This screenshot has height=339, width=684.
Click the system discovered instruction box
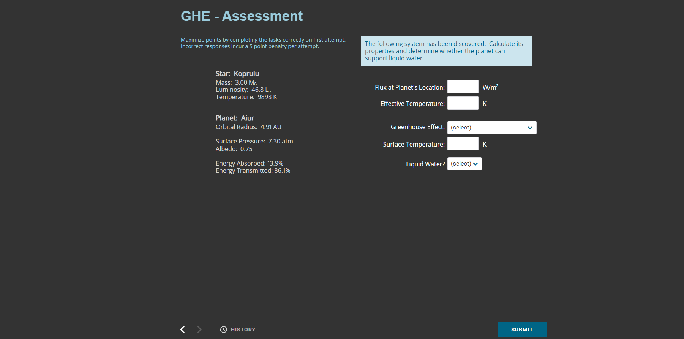(446, 51)
